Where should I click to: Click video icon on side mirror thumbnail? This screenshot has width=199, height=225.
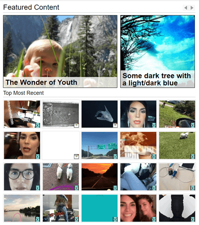coord(193,125)
